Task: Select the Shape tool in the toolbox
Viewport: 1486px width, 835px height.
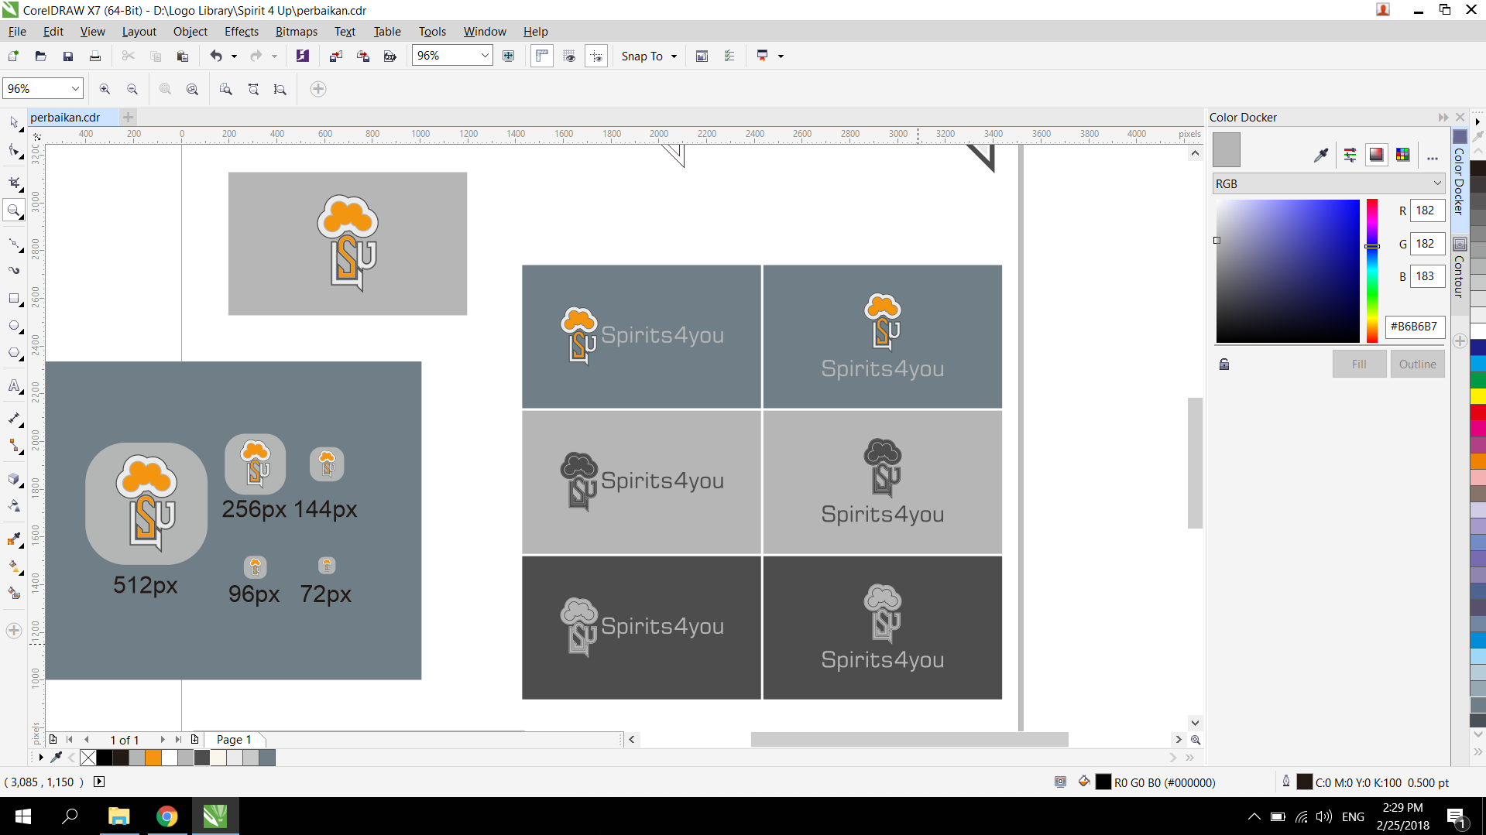Action: pos(14,150)
